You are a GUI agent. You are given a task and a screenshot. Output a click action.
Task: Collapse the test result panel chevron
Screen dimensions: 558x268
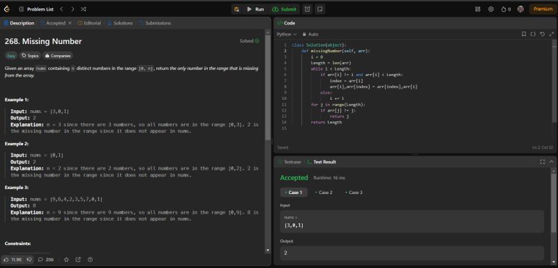551,162
